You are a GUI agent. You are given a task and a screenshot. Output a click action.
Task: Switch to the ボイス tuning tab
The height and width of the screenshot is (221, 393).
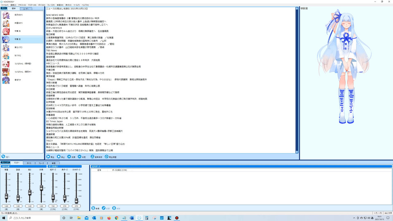click(29, 163)
